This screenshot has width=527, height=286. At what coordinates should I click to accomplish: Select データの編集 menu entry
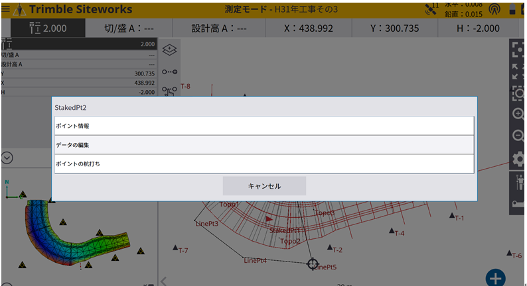pos(264,144)
